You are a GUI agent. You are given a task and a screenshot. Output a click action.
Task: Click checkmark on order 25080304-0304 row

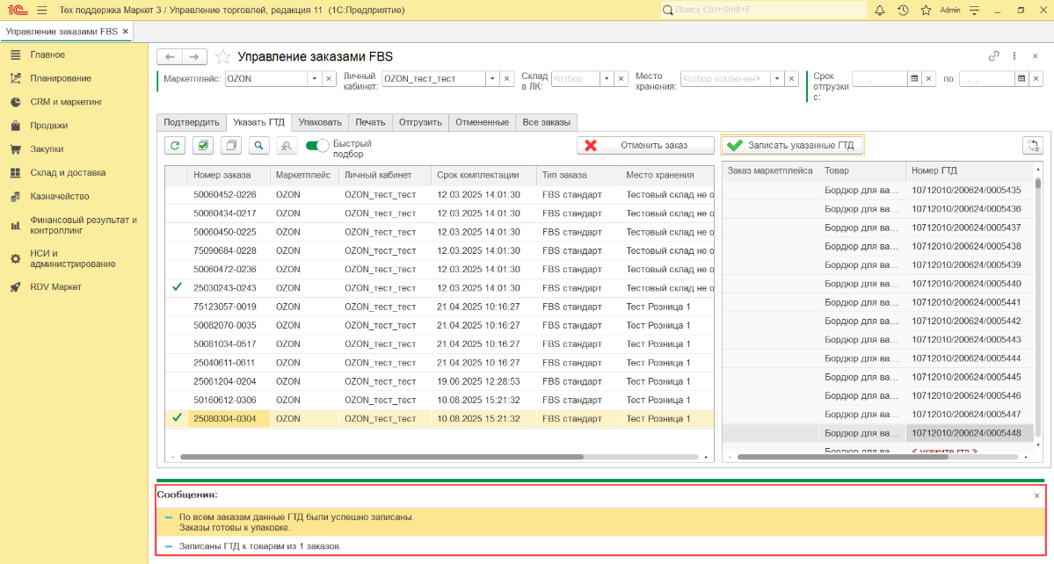click(177, 418)
